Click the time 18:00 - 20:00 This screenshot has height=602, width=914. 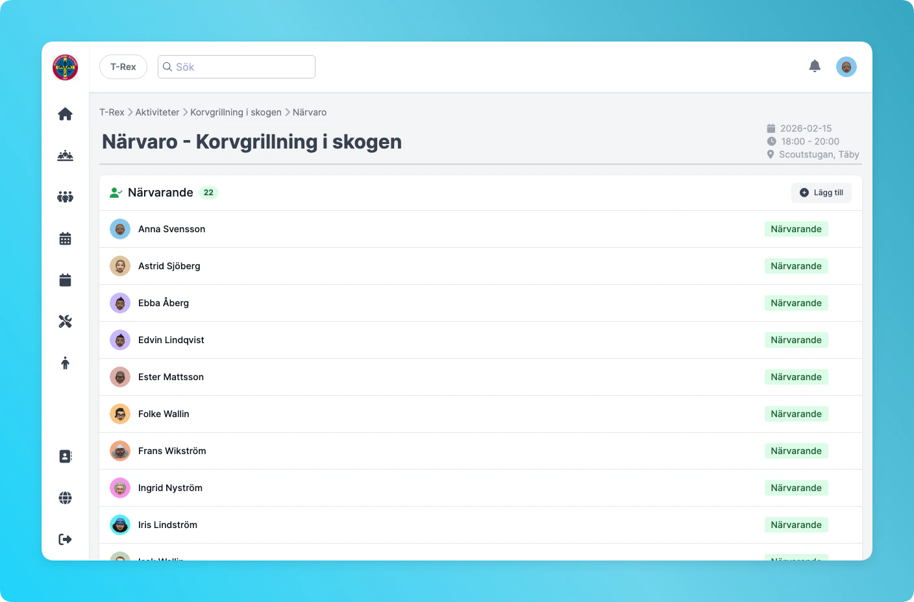pyautogui.click(x=810, y=141)
